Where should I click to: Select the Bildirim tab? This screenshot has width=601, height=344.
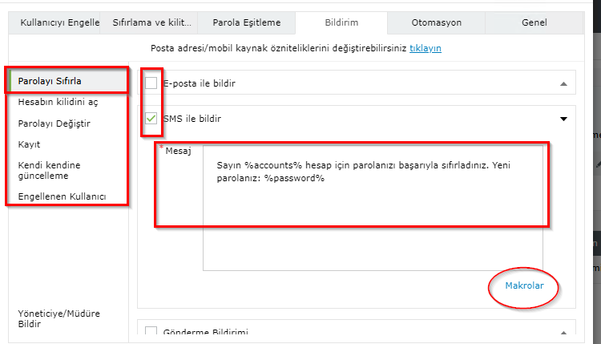tap(341, 22)
